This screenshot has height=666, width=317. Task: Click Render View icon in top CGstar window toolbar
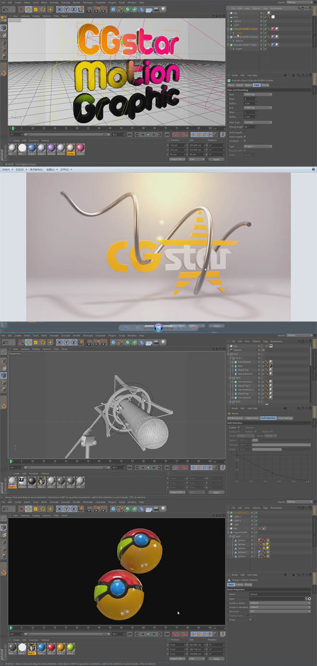click(x=89, y=9)
